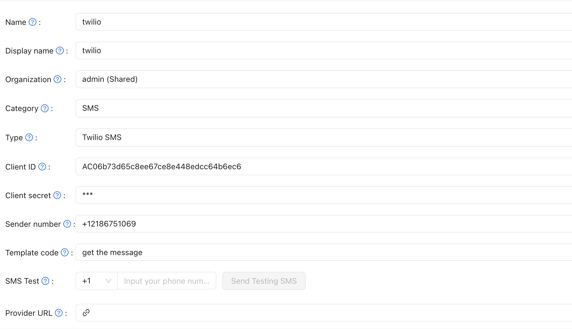572x331 pixels.
Task: View the Client secret help hint
Action: (57, 195)
